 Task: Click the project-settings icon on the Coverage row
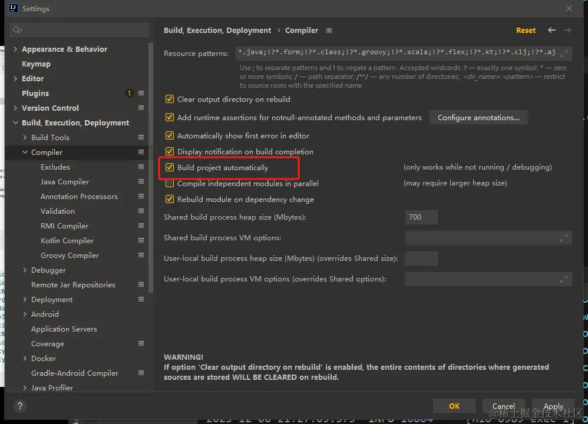click(141, 344)
